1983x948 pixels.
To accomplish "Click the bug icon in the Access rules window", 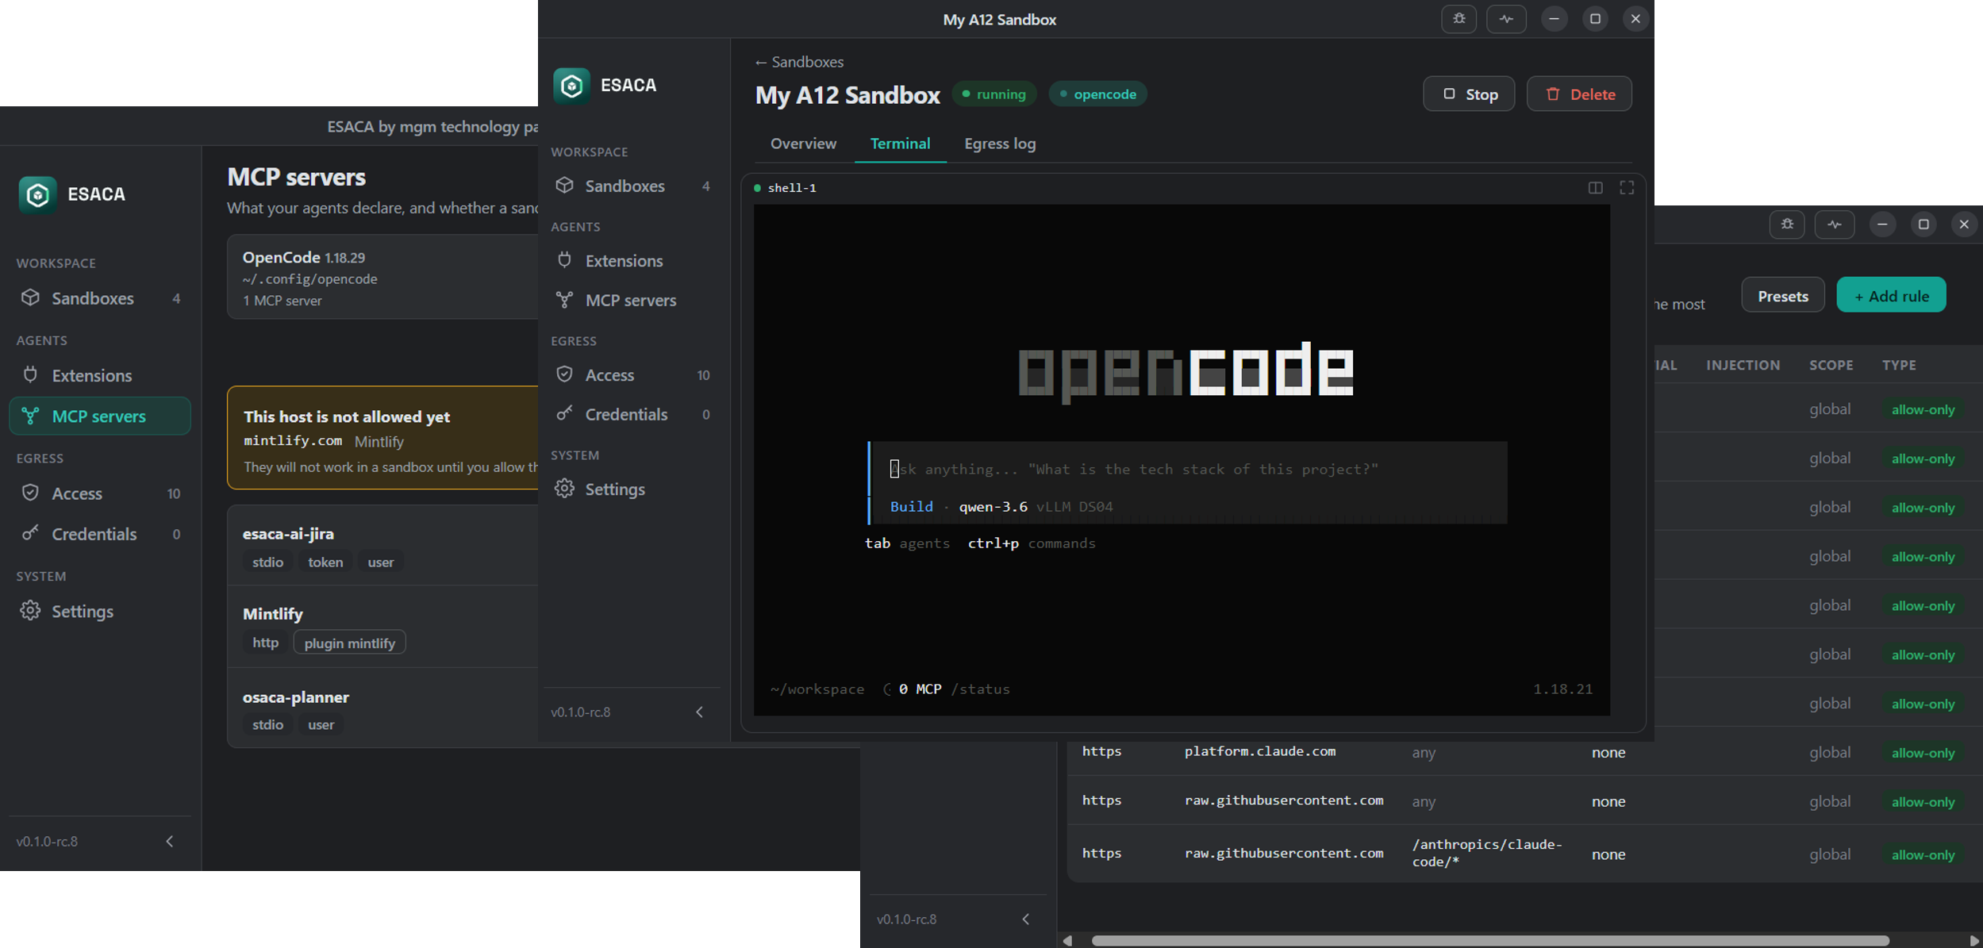I will click(x=1787, y=225).
